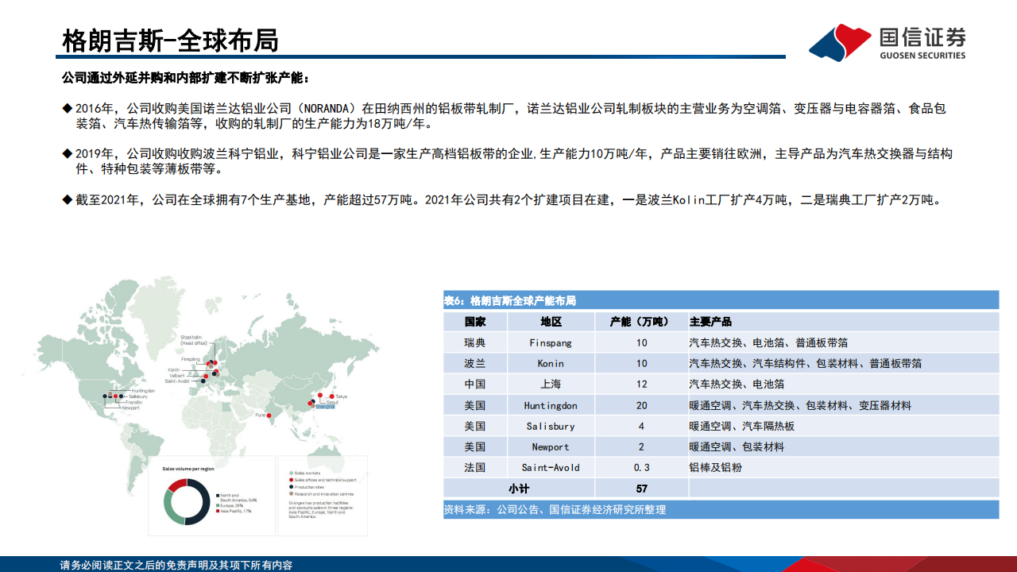Viewport: 1017px width, 572px height.
Task: Click the 中国 country cell
Action: (x=475, y=384)
